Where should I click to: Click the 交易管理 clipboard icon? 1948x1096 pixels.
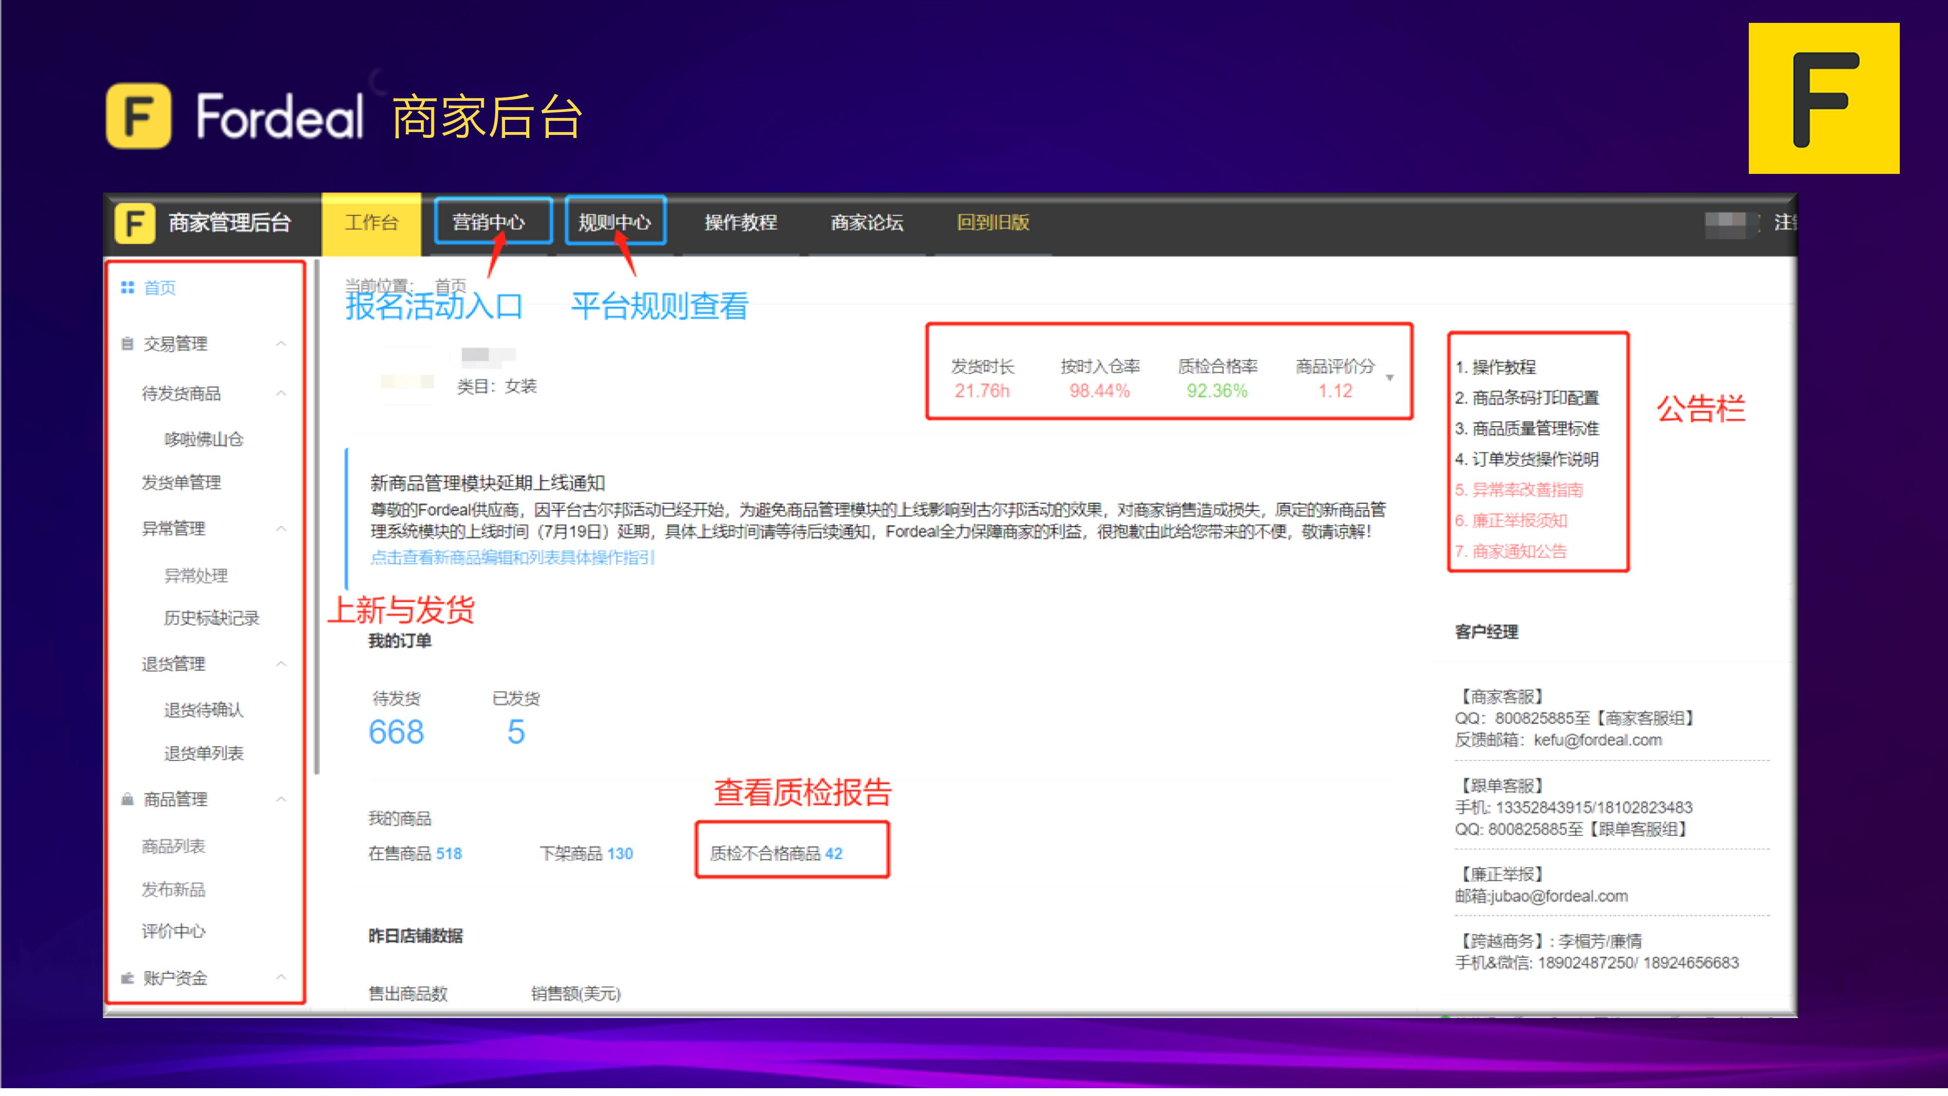(x=127, y=344)
